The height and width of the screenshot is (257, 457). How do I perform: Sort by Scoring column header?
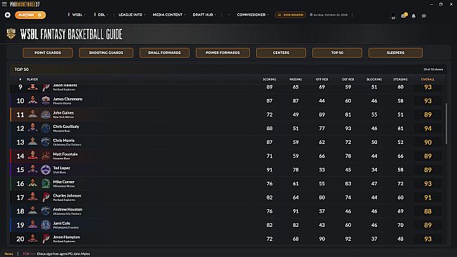point(270,79)
